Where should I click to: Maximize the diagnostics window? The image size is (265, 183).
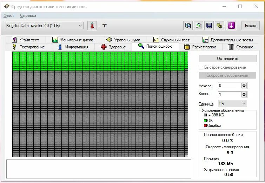(240, 6)
